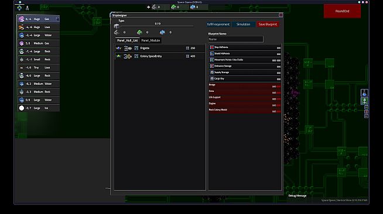Focus the Blueprint Name input field
This screenshot has width=383, height=214.
(235, 39)
